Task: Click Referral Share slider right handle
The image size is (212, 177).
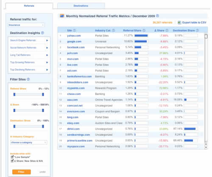Action: pos(43,94)
